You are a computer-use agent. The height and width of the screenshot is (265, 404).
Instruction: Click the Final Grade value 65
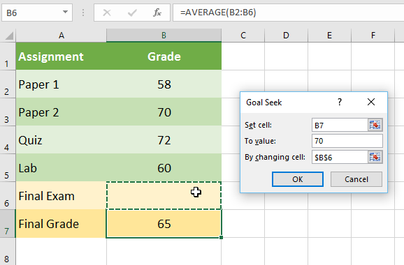tap(164, 224)
